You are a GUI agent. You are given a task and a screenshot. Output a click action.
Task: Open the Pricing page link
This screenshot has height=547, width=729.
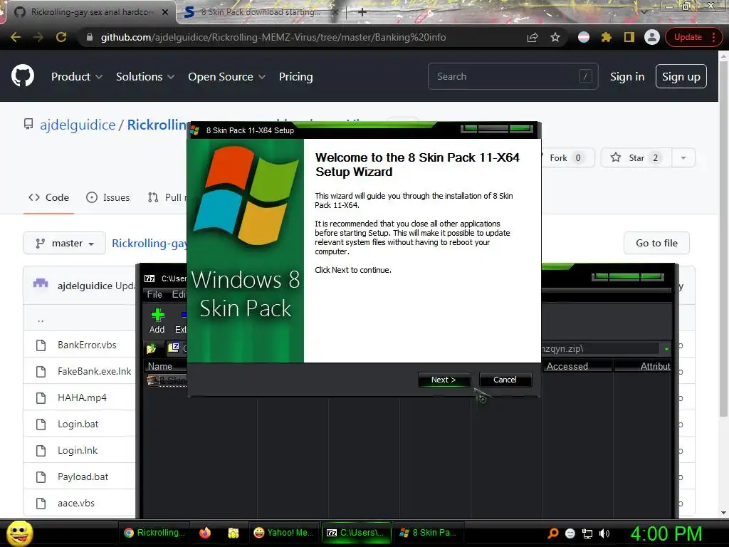(x=295, y=77)
